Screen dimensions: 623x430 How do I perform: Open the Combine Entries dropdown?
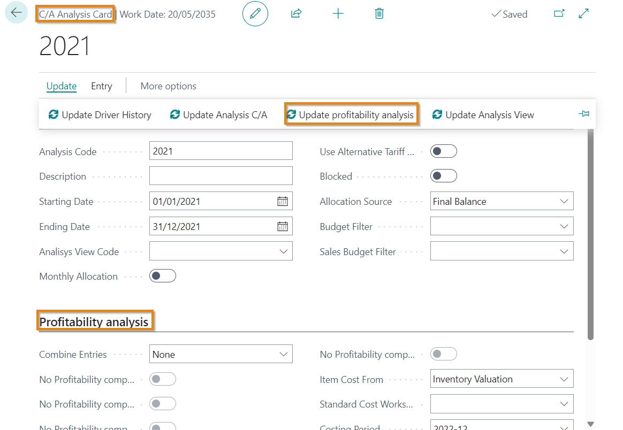point(221,354)
